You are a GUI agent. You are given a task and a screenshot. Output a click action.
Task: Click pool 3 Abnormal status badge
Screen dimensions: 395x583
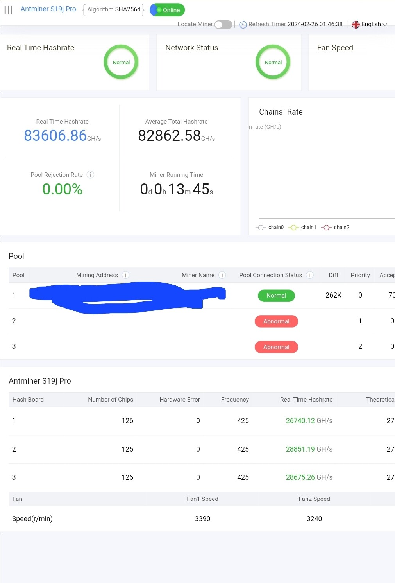pyautogui.click(x=276, y=347)
